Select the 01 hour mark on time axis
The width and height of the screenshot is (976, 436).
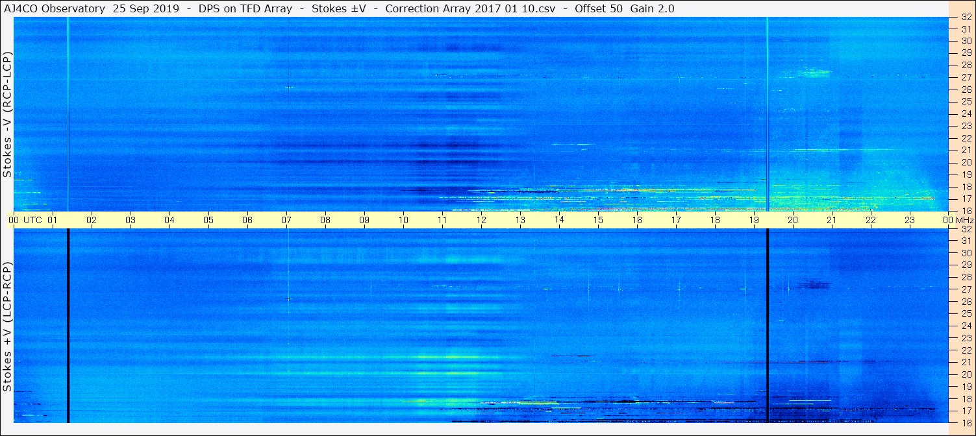tap(53, 220)
